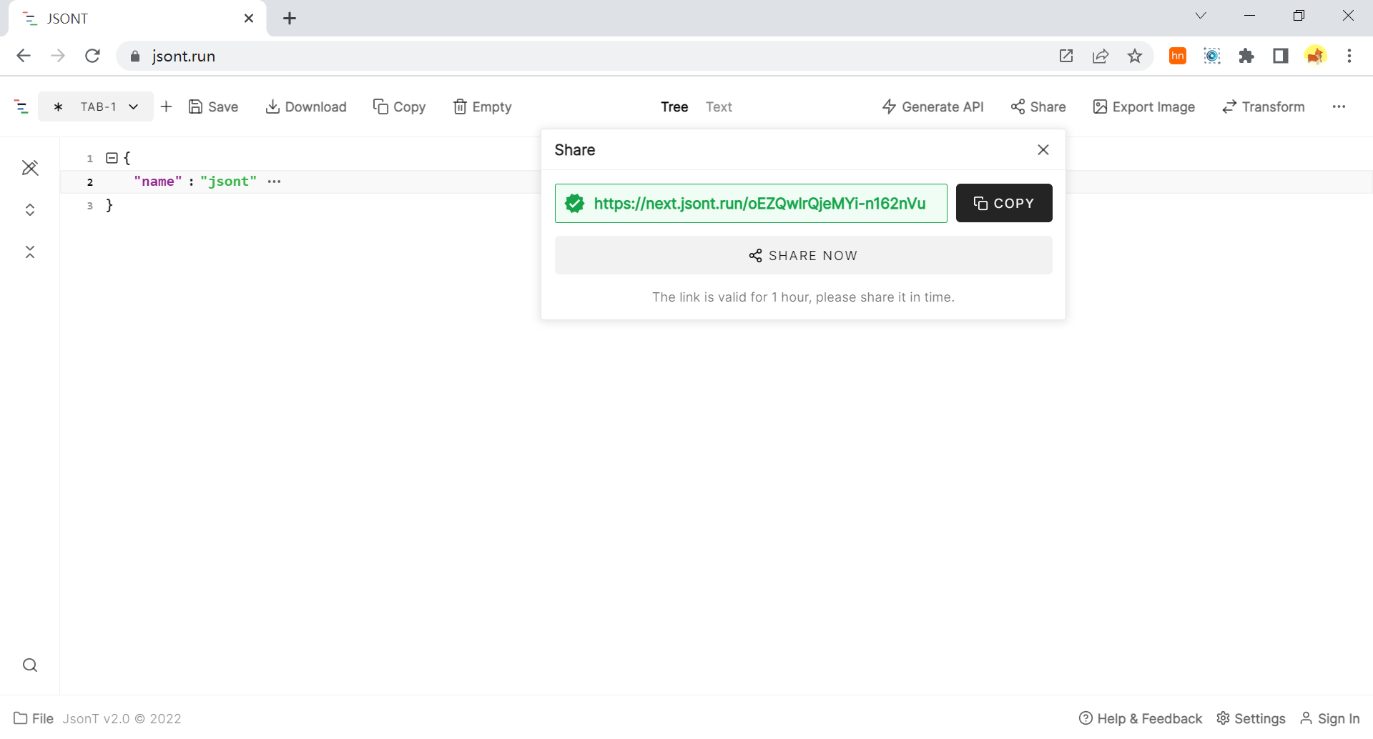The image size is (1373, 739).
Task: Click the JSONT logo icon in toolbar
Action: point(21,107)
